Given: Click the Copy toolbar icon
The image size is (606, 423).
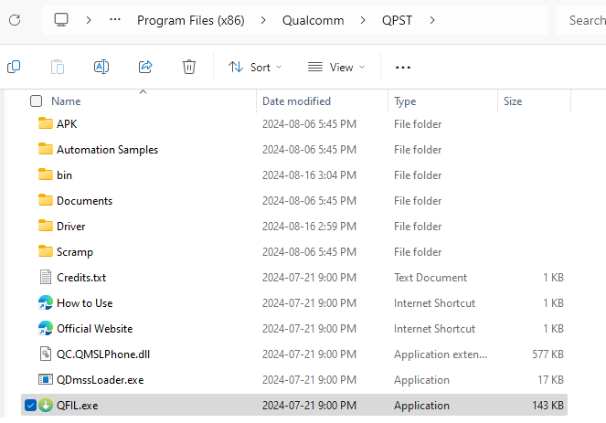Looking at the screenshot, I should [x=14, y=67].
